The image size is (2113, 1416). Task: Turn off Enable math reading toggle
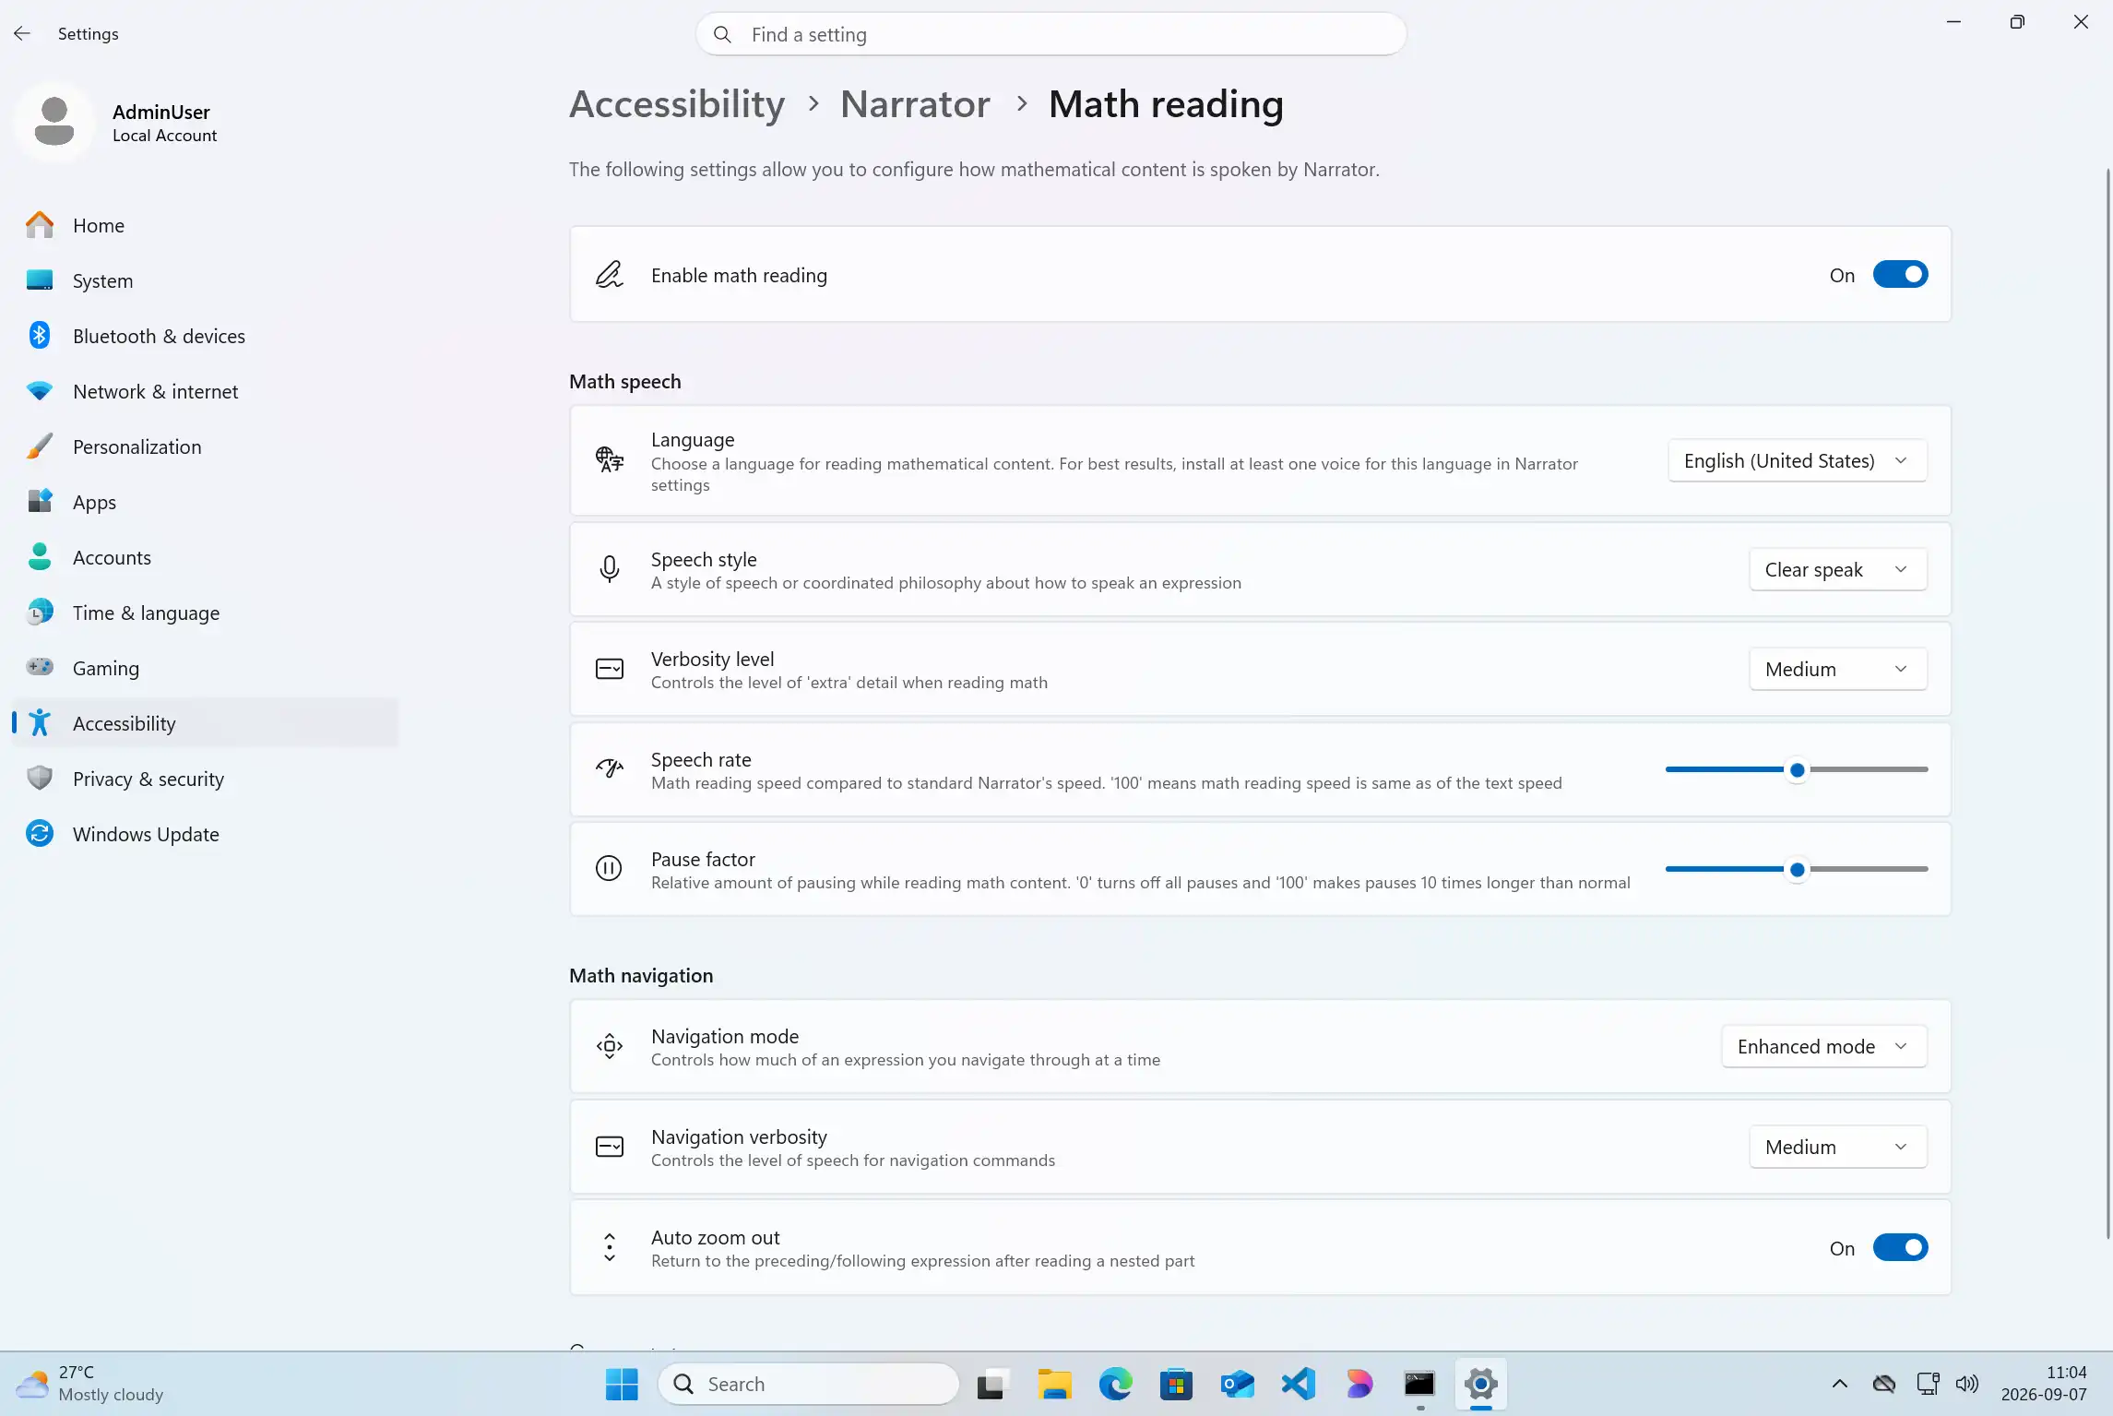1900,275
